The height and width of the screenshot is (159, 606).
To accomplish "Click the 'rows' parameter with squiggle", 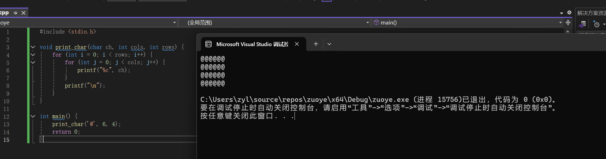I will tap(168, 47).
